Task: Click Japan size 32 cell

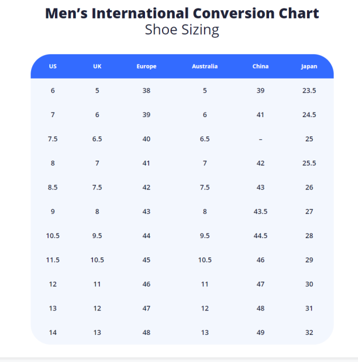Action: click(x=309, y=333)
